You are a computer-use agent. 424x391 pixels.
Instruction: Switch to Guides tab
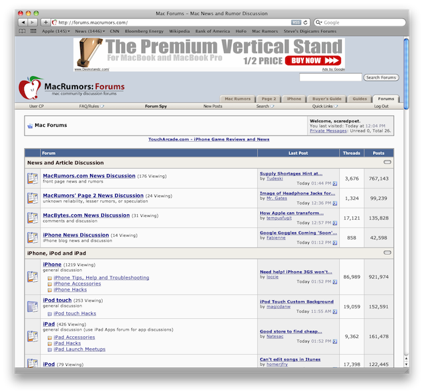coord(360,99)
